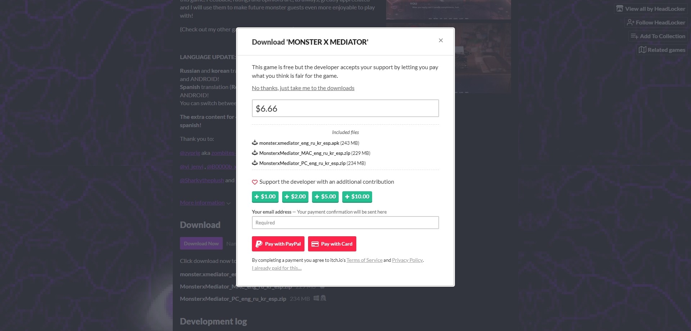Close the download dialog with X icon

[x=441, y=40]
